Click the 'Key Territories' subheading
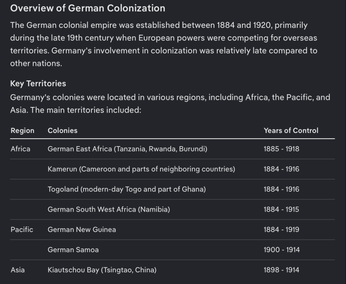The width and height of the screenshot is (346, 284). [38, 84]
